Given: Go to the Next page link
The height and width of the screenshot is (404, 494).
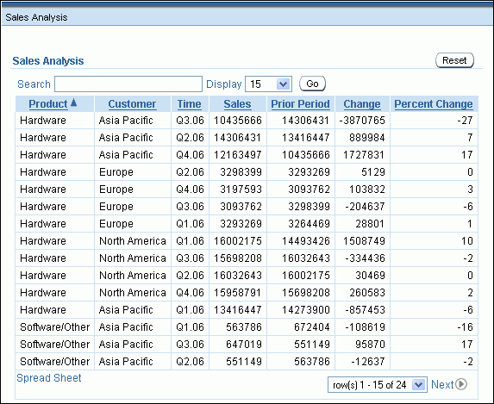Looking at the screenshot, I should tap(442, 384).
